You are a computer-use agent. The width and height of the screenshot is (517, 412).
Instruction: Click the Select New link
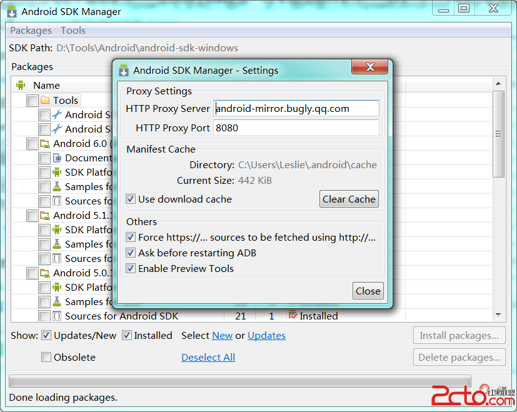222,336
